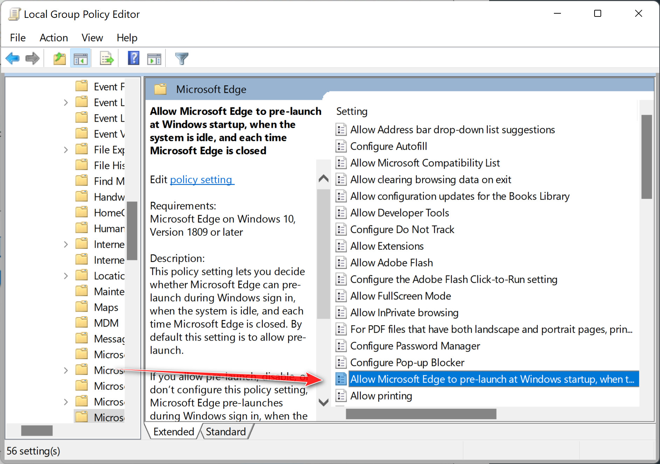
Task: Open the Action menu
Action: pyautogui.click(x=54, y=37)
